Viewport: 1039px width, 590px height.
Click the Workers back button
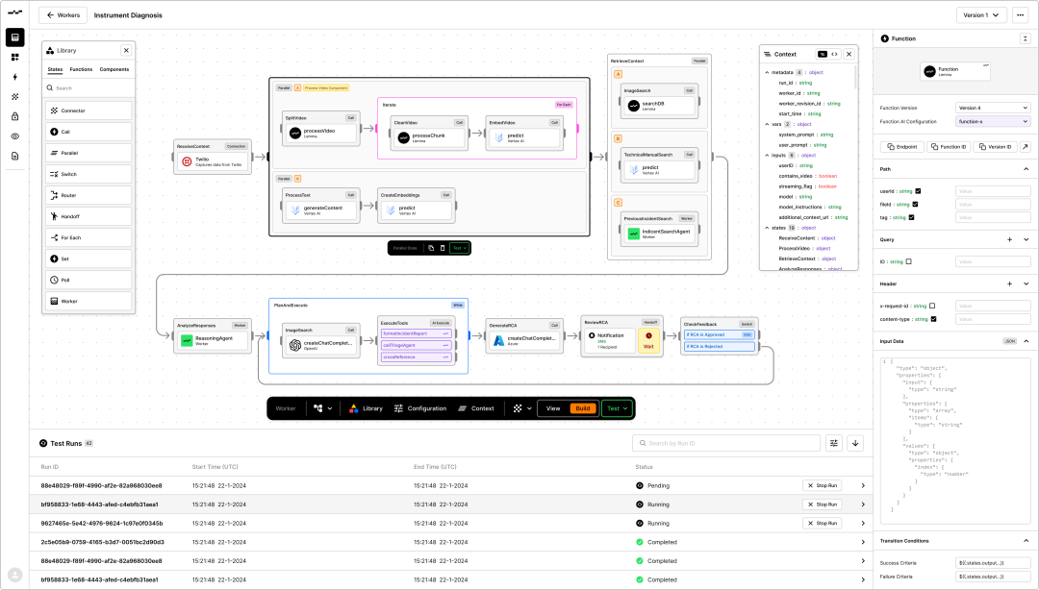click(63, 15)
